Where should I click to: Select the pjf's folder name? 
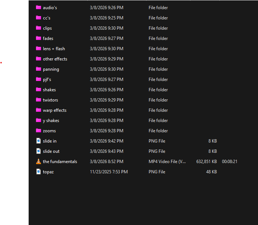(47, 80)
